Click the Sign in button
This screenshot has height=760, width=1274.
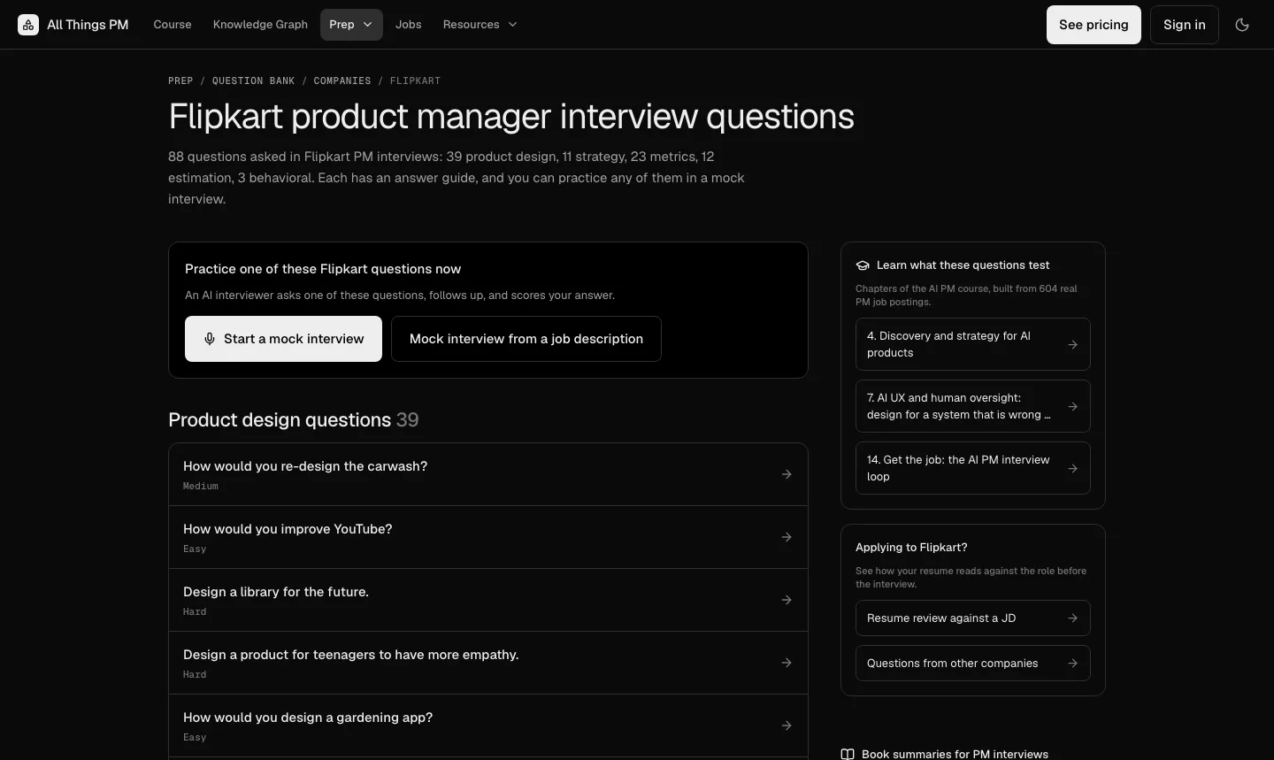point(1185,25)
